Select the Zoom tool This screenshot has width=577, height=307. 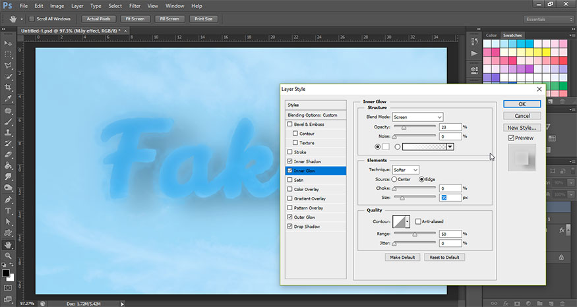point(8,256)
